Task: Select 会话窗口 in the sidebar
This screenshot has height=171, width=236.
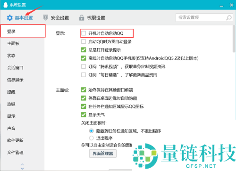Action: pyautogui.click(x=22, y=68)
